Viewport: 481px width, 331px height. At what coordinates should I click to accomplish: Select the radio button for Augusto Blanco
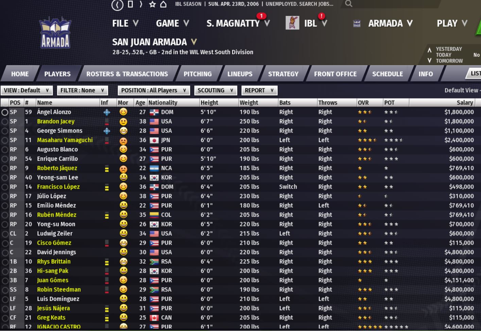tap(5, 150)
